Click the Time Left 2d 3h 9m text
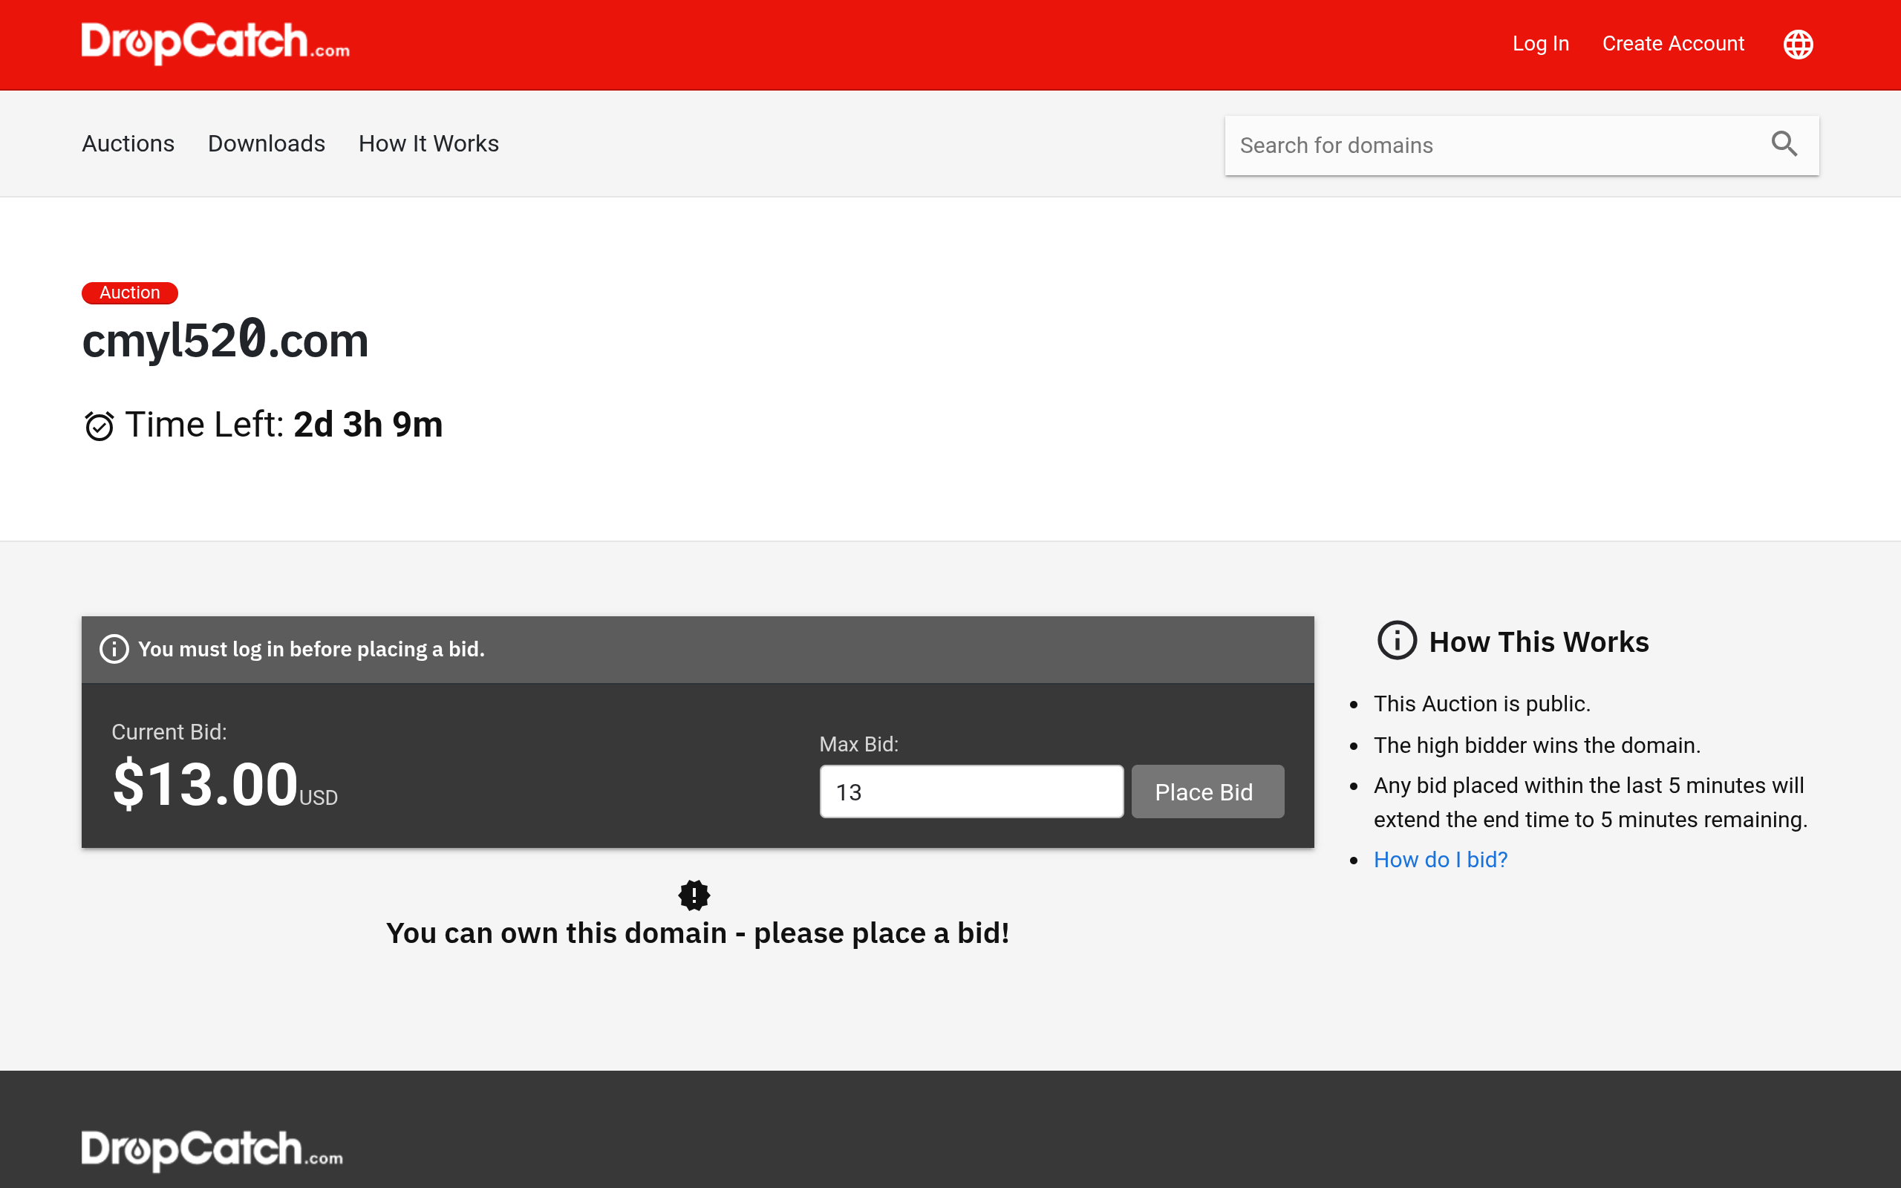Screen dimensions: 1901x1188 click(x=284, y=425)
